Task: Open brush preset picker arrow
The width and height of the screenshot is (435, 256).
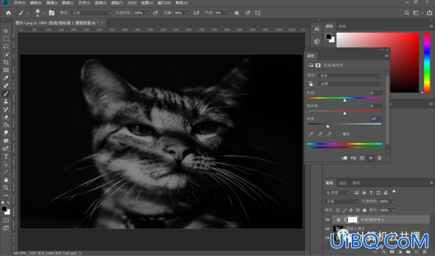Action: point(44,13)
